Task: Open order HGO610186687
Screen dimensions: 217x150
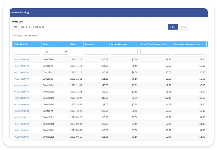Action: tap(21, 85)
